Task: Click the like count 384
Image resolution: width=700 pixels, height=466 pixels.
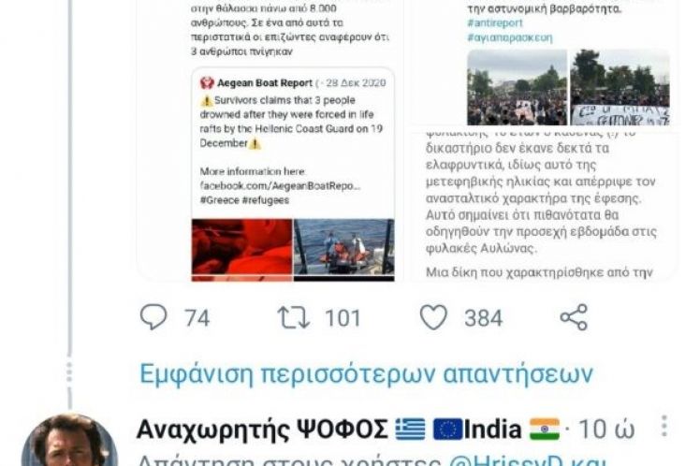Action: 484,318
